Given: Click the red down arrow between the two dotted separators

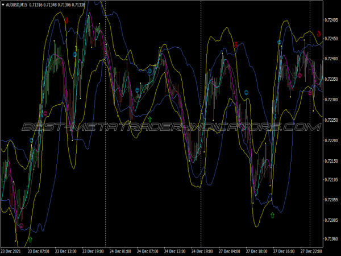Looking at the screenshot, I should point(236,44).
